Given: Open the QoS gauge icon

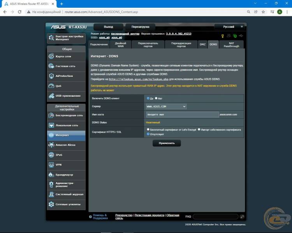Looking at the screenshot, I should [51, 86].
